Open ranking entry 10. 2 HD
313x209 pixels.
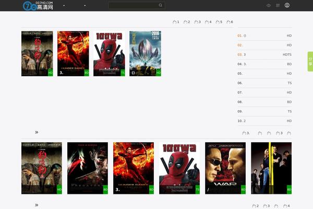pyautogui.click(x=264, y=121)
